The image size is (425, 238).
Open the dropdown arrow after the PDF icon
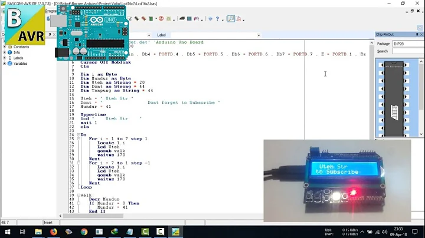(x=243, y=19)
